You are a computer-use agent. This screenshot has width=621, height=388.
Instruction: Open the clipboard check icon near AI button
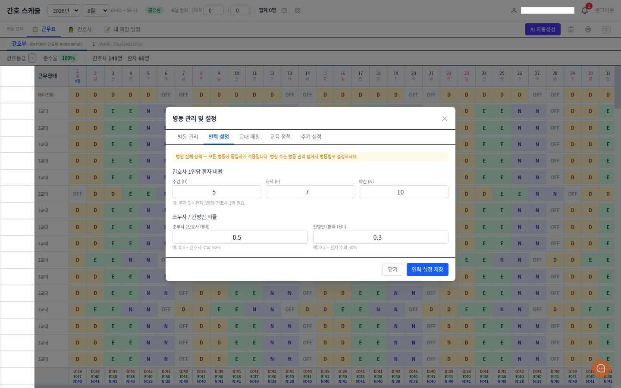click(571, 29)
